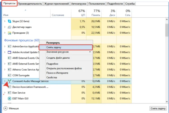Sort by the Диск column header

click(109, 13)
